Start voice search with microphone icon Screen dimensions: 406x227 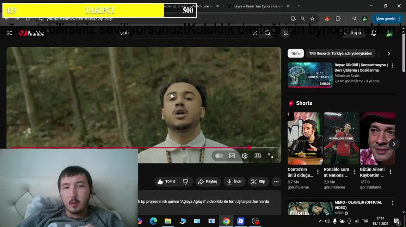(x=286, y=33)
